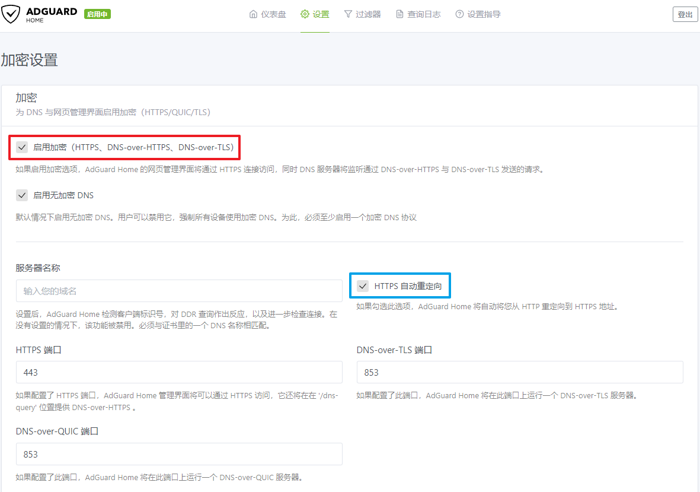Click the settings gear icon
Viewport: 700px width, 492px height.
coord(305,14)
